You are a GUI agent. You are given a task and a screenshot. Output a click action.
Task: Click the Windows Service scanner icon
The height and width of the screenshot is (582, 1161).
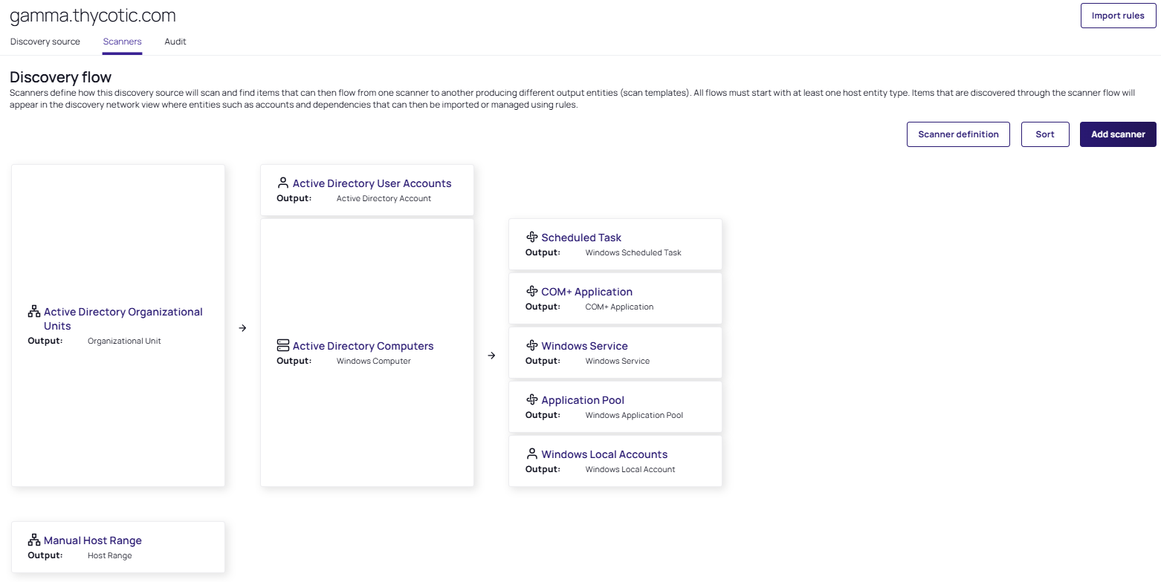[x=531, y=345]
